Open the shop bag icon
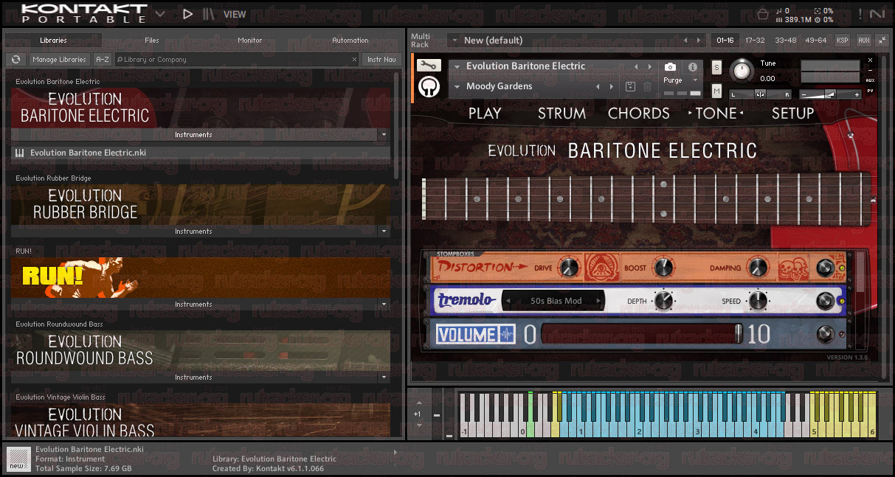The width and height of the screenshot is (895, 477). 763,13
